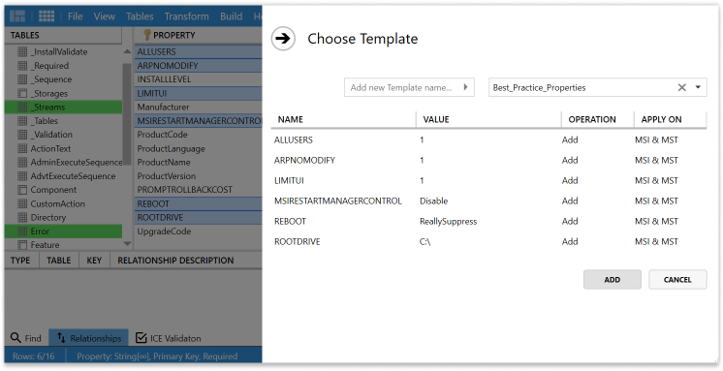Screen dimensions: 723x371
Task: Clear the Best_Practice_Properties selection with X
Action: (682, 87)
